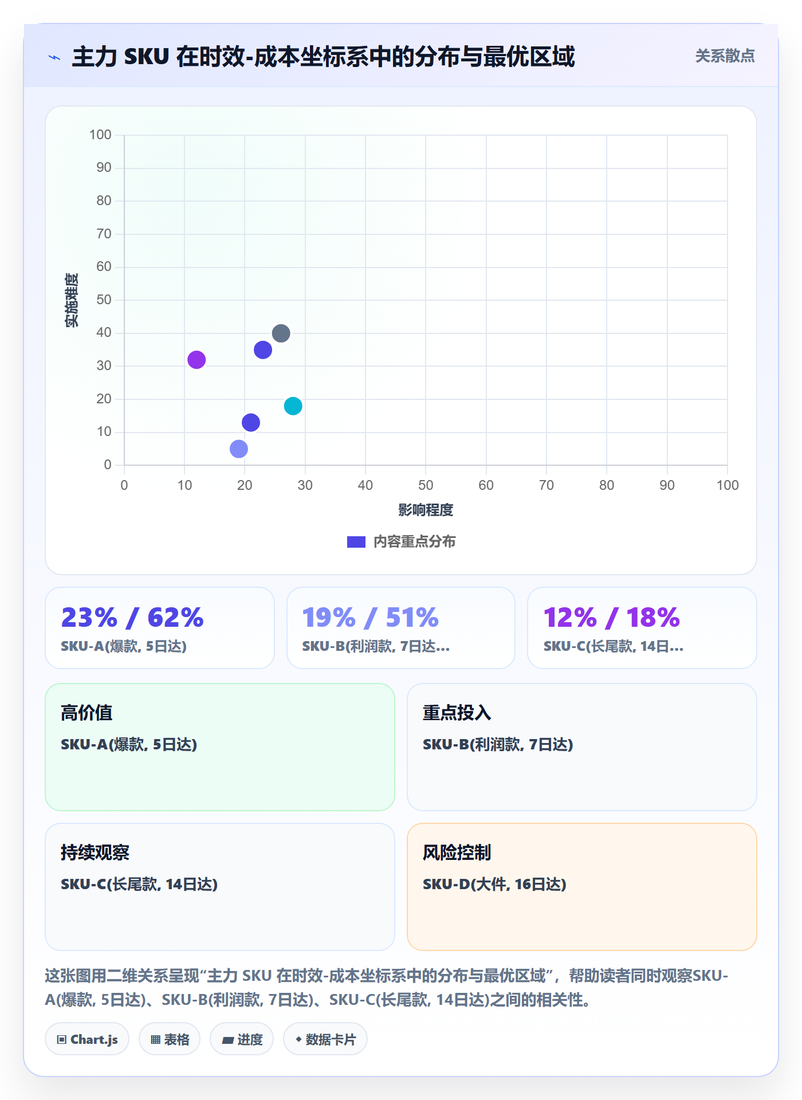Select the 风险控制 quadrant card
The image size is (802, 1100).
pos(582,887)
